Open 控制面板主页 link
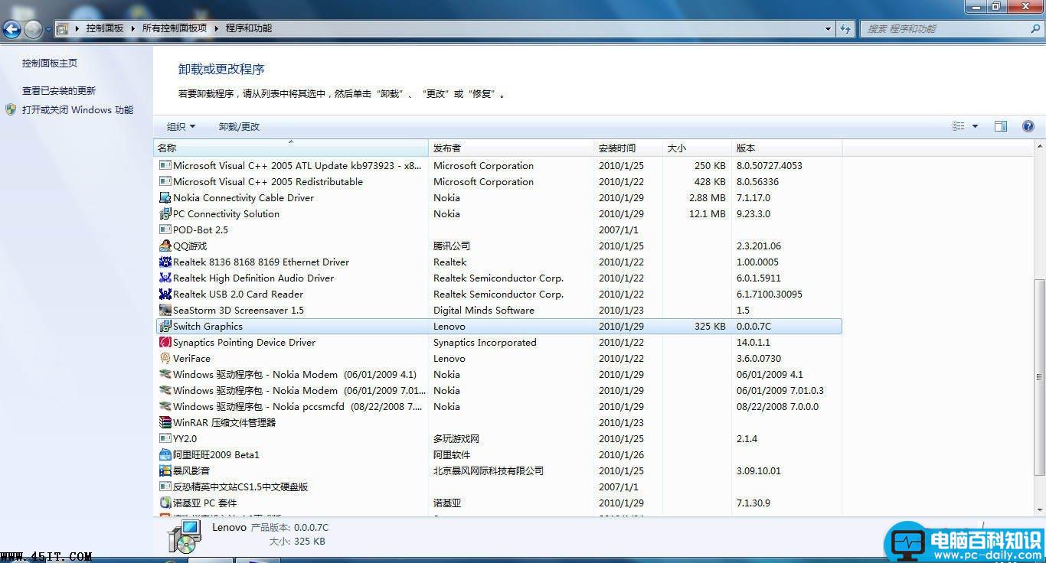 pyautogui.click(x=50, y=63)
